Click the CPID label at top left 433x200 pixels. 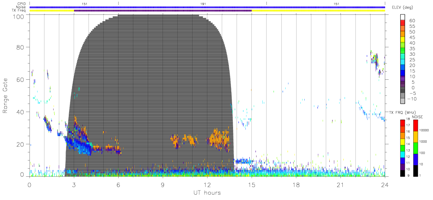coord(21,4)
